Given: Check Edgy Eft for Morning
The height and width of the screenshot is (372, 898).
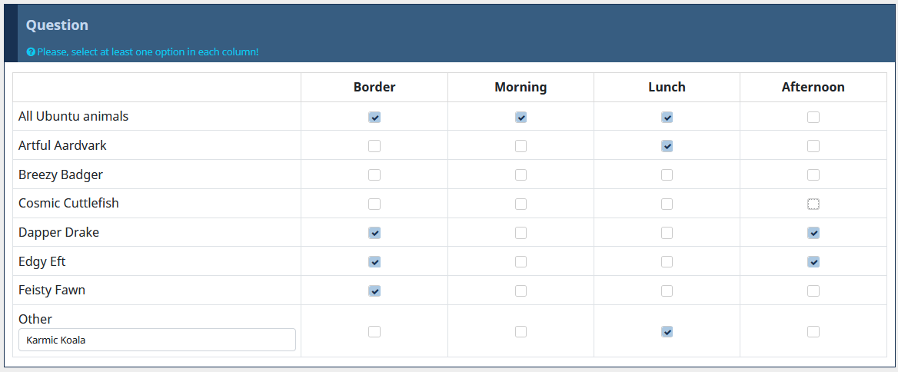Looking at the screenshot, I should coord(521,262).
